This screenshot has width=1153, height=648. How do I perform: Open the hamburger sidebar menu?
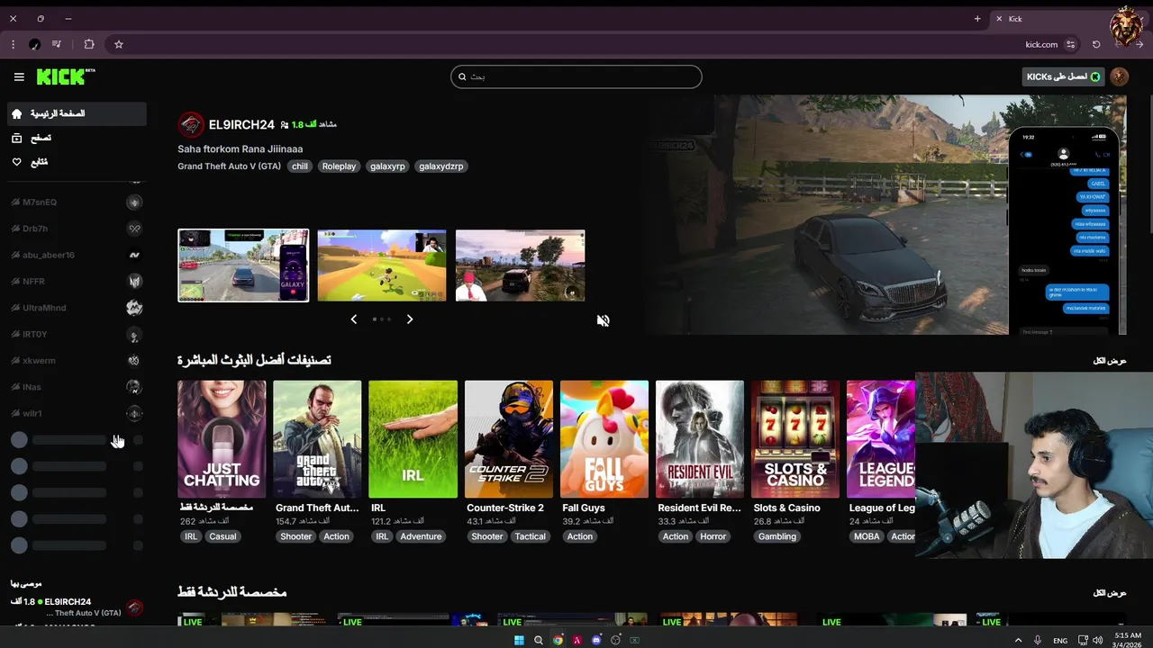19,77
